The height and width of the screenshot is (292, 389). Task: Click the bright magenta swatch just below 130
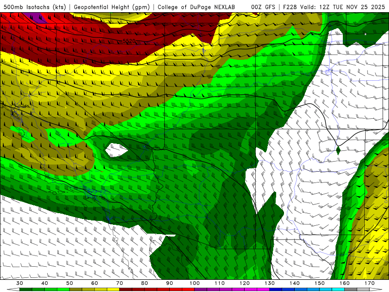click(x=263, y=290)
